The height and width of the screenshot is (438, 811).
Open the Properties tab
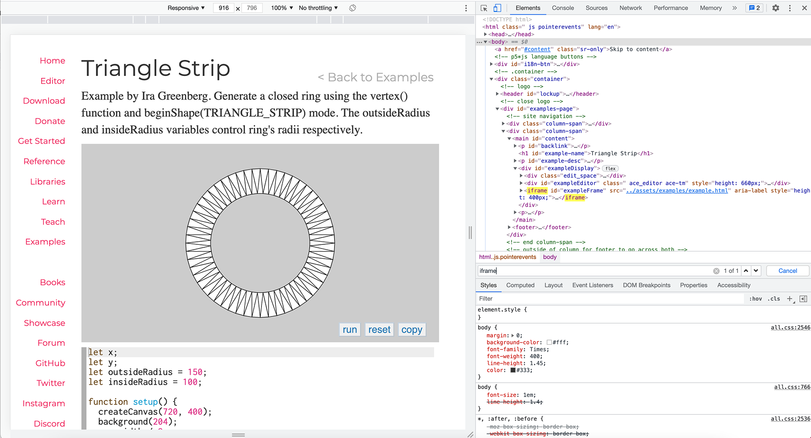click(x=694, y=285)
